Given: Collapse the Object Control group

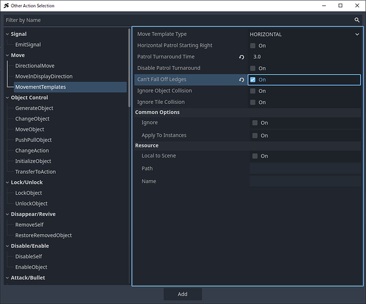Looking at the screenshot, I should click(7, 97).
